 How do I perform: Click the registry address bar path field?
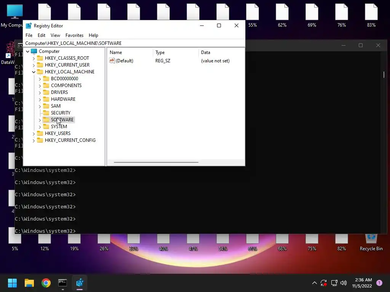pos(134,43)
